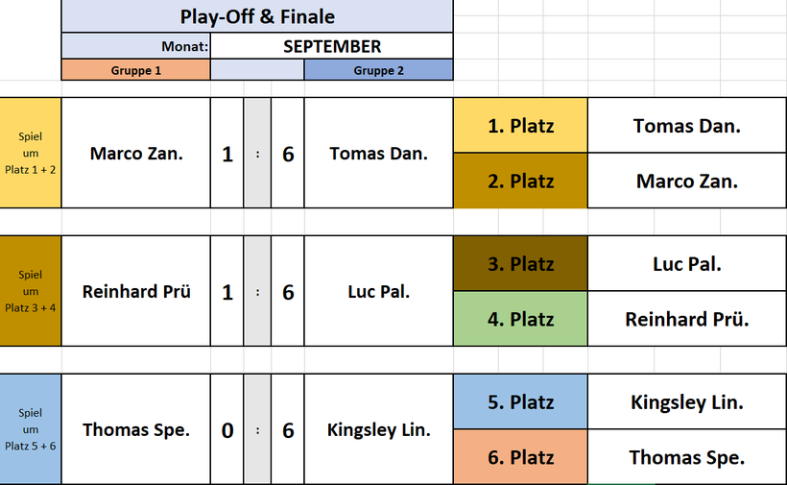Select the "Monat:" label cell
Screen dimensions: 787x485
click(x=136, y=46)
